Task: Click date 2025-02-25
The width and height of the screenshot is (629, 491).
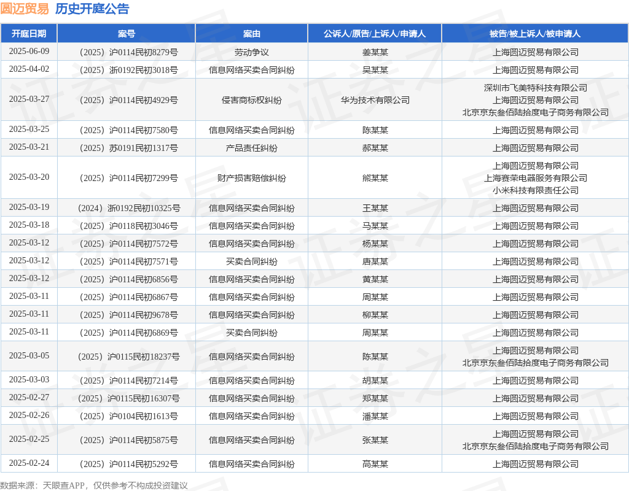Action: click(x=29, y=439)
